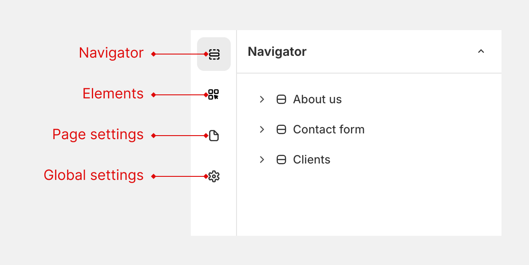The width and height of the screenshot is (529, 265).
Task: Select the Clients section label
Action: click(312, 159)
